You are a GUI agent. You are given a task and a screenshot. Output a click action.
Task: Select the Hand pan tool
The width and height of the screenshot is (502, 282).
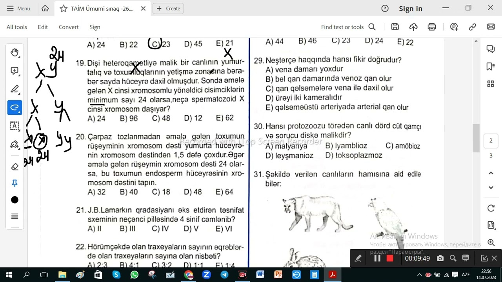coord(15,52)
